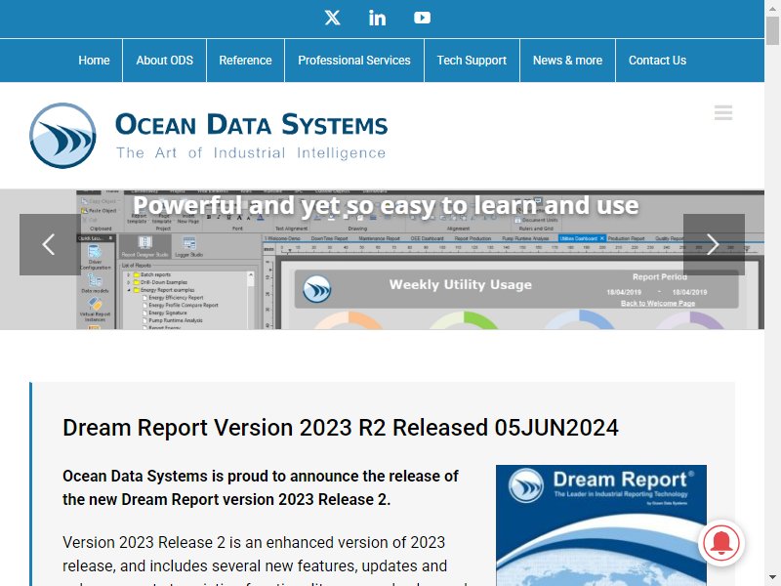The image size is (781, 586).
Task: Open the X (Twitter) social icon
Action: [x=332, y=18]
